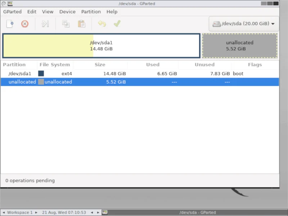Click the window menu icon in title bar
Image resolution: width=288 pixels, height=216 pixels.
(x=4, y=4)
